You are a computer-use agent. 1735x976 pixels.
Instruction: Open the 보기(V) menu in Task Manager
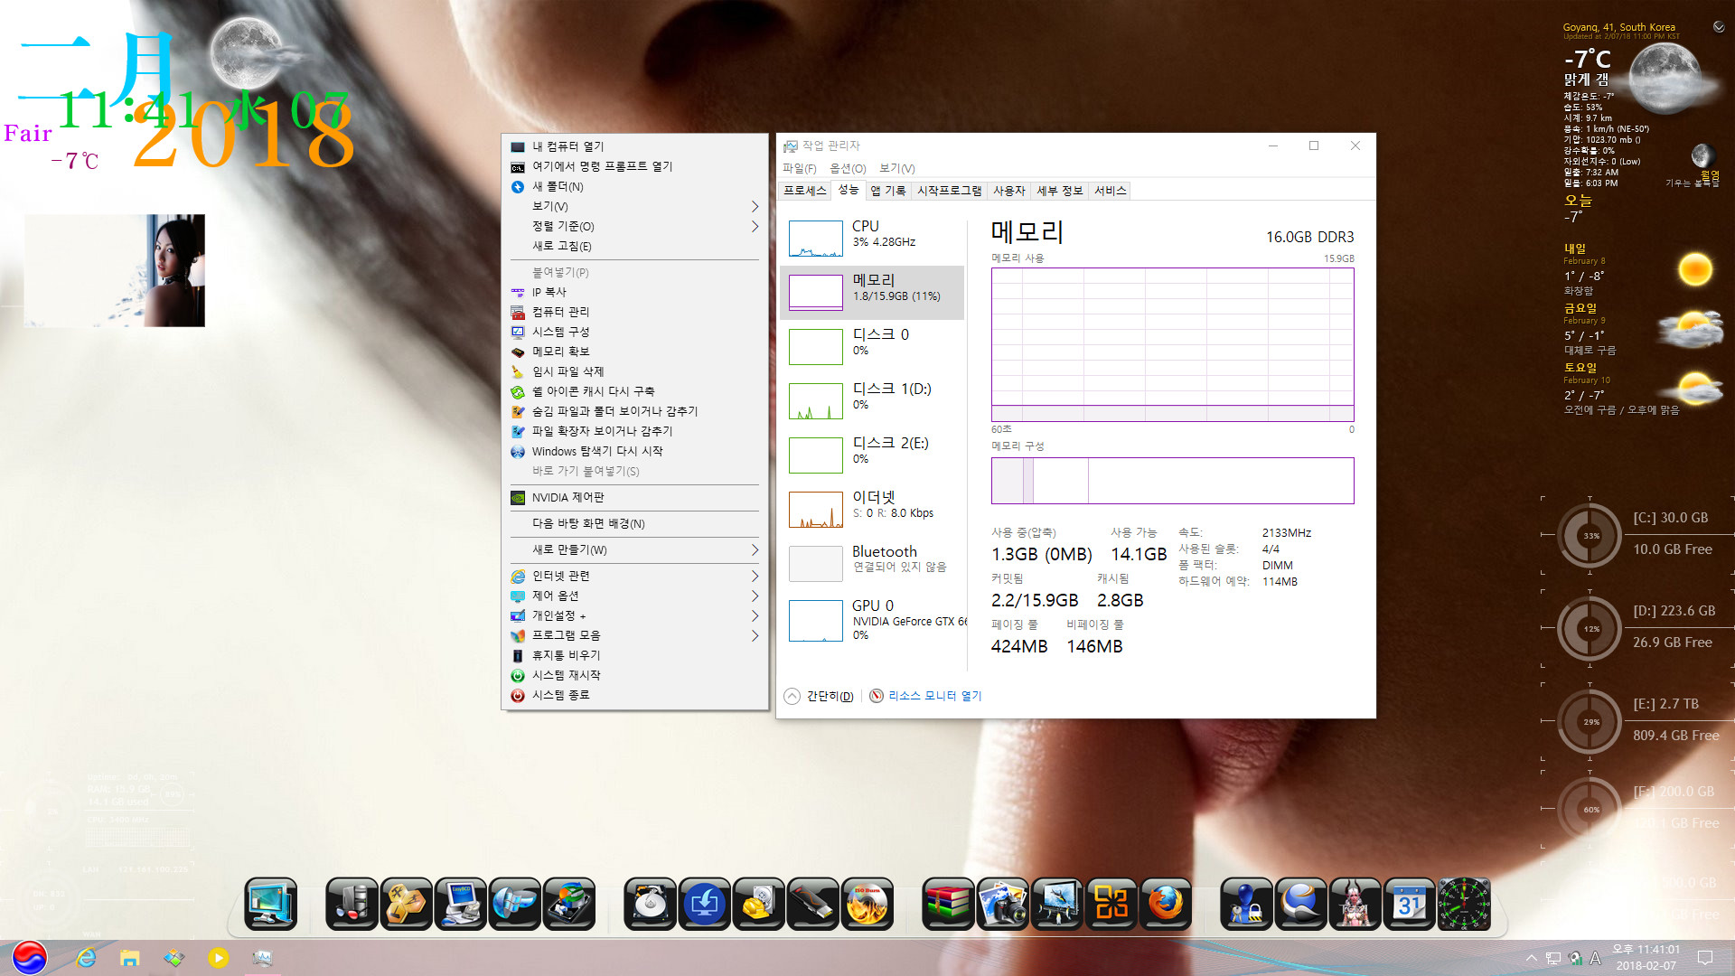click(x=897, y=169)
